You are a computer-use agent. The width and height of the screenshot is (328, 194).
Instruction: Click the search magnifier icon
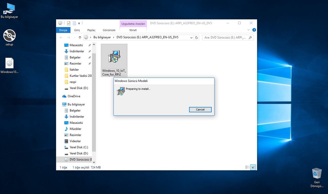coord(250,38)
